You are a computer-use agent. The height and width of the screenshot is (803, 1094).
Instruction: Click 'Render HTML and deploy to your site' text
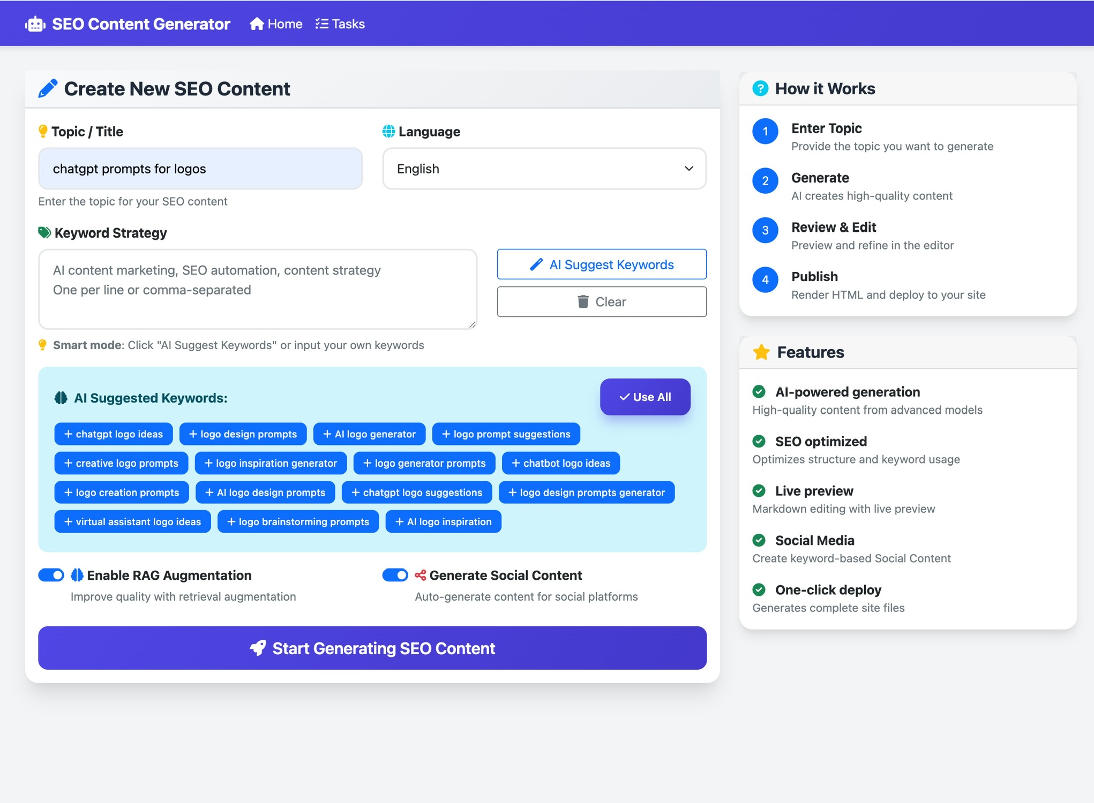(888, 294)
